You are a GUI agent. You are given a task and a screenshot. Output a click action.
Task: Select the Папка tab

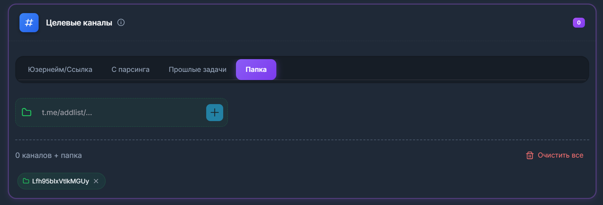[x=256, y=70]
